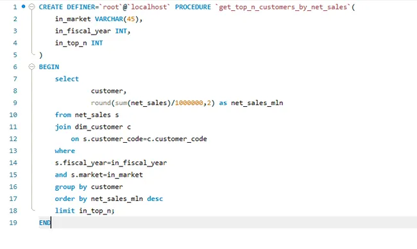This screenshot has width=417, height=249.
Task: Click the round function on line 9
Action: point(101,103)
